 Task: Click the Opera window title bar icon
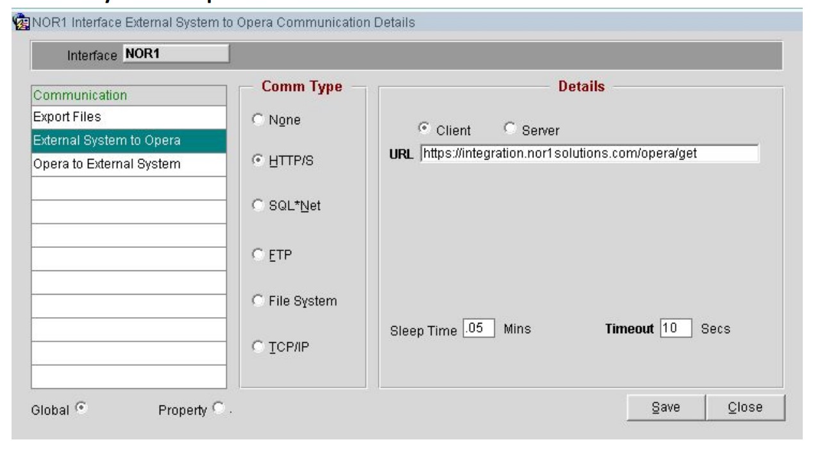[19, 23]
